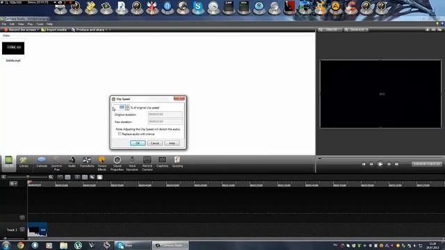This screenshot has height=250, width=445.
Task: Open the Quizzing tool
Action: pyautogui.click(x=177, y=162)
